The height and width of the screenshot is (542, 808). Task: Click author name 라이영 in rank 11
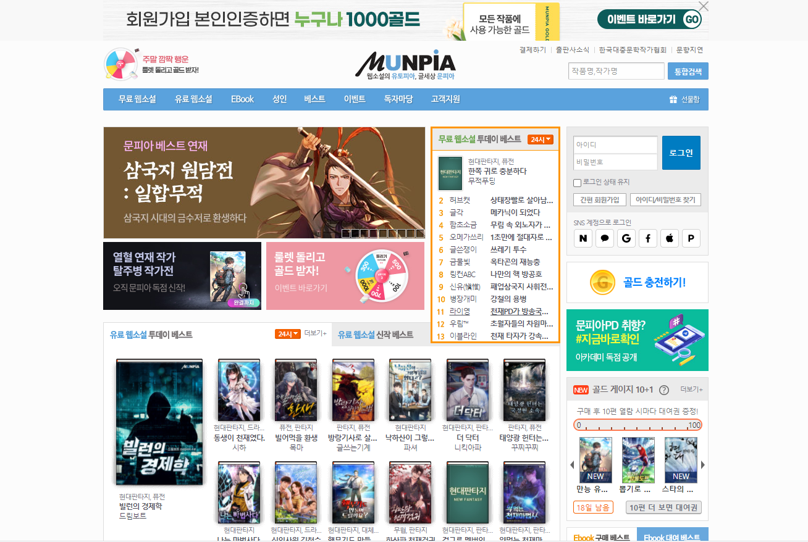pyautogui.click(x=460, y=311)
